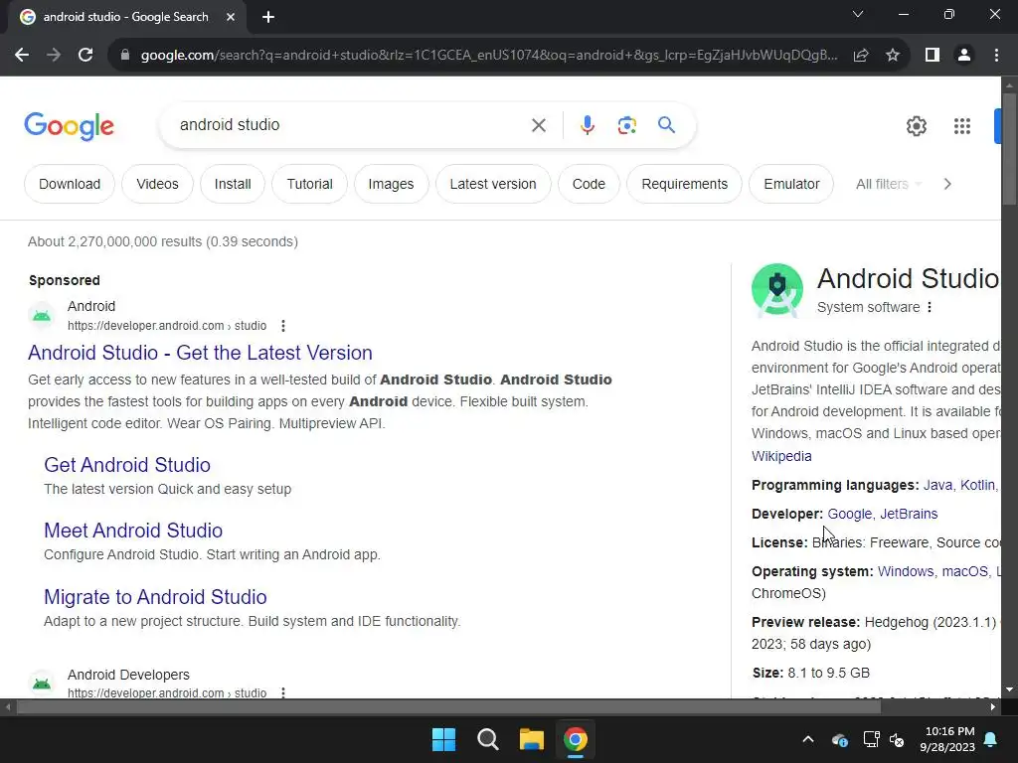Click the Kotlin programming language link

click(977, 485)
